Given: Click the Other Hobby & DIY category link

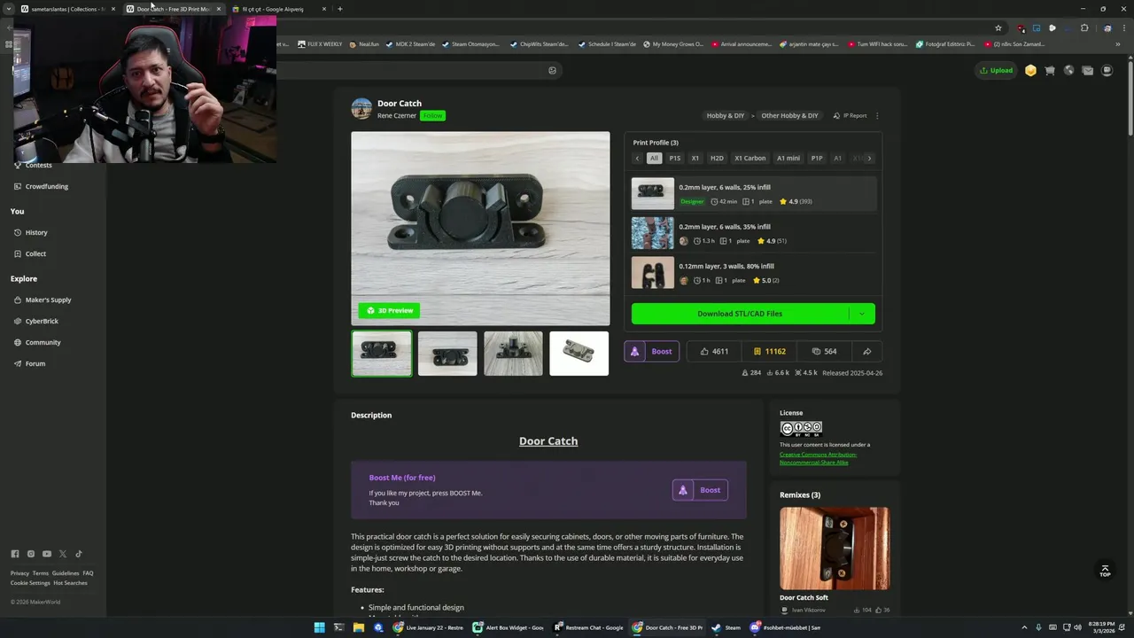Looking at the screenshot, I should (789, 115).
